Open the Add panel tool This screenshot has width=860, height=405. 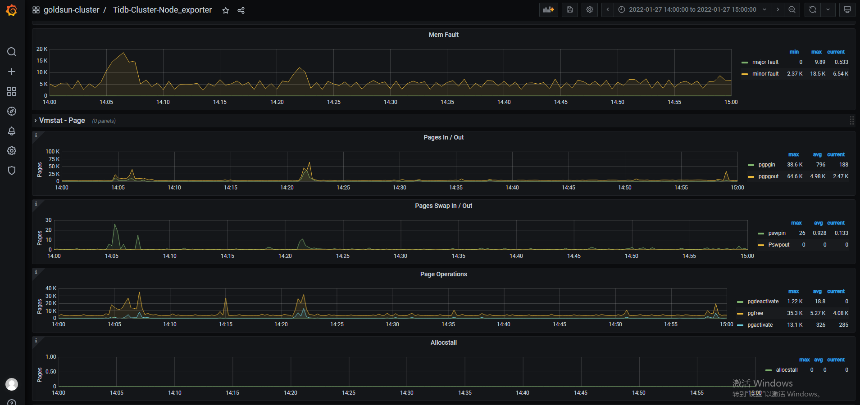(548, 9)
